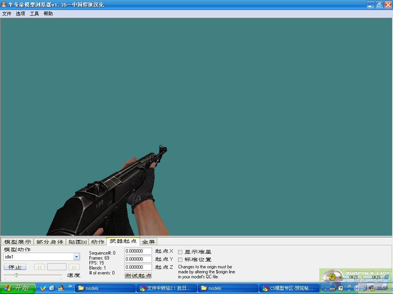The height and width of the screenshot is (294, 393).
Task: Open the 工具 menu
Action: pyautogui.click(x=34, y=13)
